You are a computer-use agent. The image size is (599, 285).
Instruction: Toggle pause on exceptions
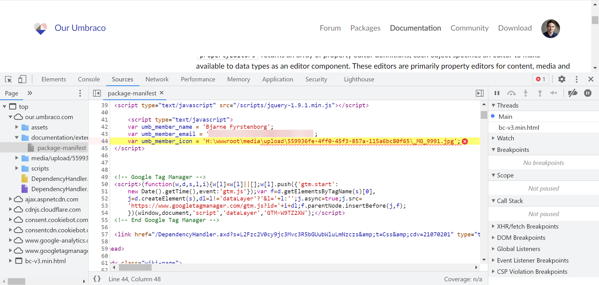click(588, 93)
